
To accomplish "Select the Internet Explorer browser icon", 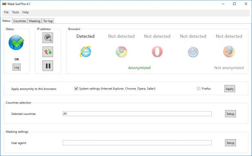I will point(86,52).
